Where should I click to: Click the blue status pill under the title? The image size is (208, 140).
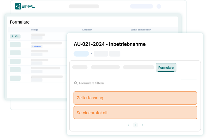coord(81,54)
